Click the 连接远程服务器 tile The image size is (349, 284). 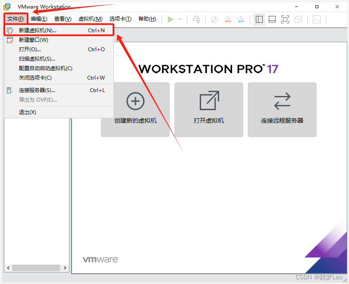coord(282,110)
